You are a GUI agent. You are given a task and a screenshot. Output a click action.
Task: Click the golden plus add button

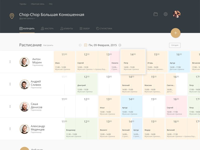click(x=175, y=33)
